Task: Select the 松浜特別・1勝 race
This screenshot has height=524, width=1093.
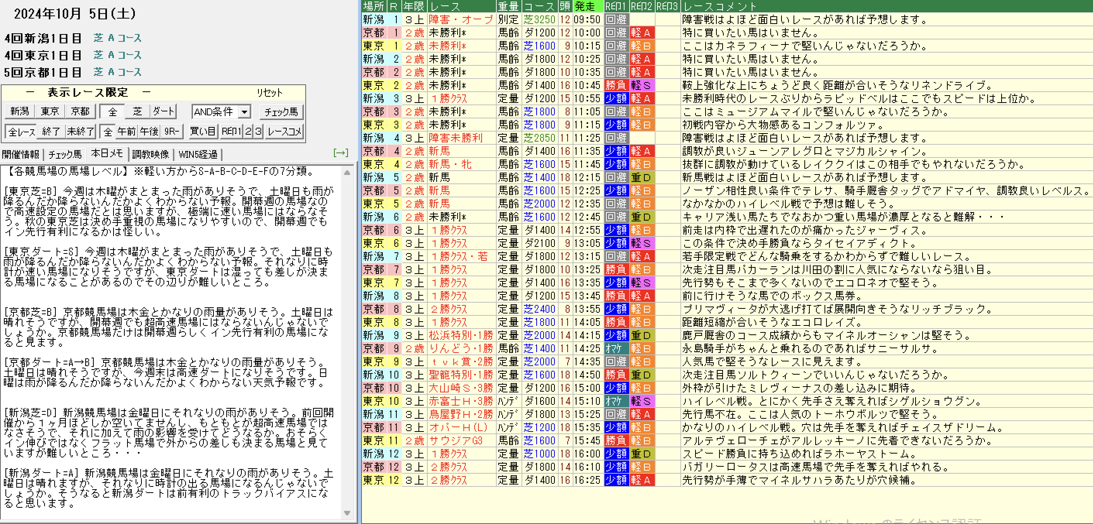Action: point(461,336)
